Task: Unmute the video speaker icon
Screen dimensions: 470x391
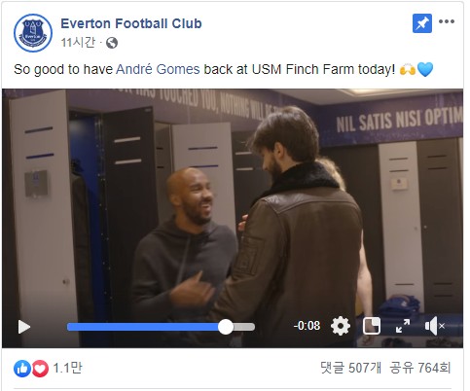Action: click(434, 326)
